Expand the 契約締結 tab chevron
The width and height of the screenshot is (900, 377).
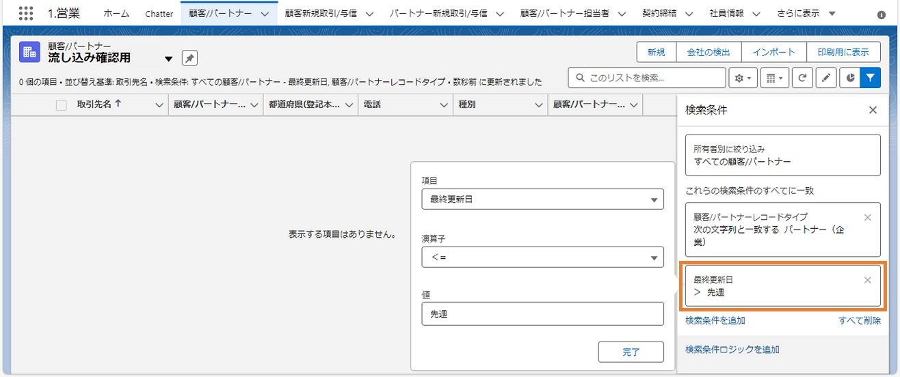tap(689, 14)
